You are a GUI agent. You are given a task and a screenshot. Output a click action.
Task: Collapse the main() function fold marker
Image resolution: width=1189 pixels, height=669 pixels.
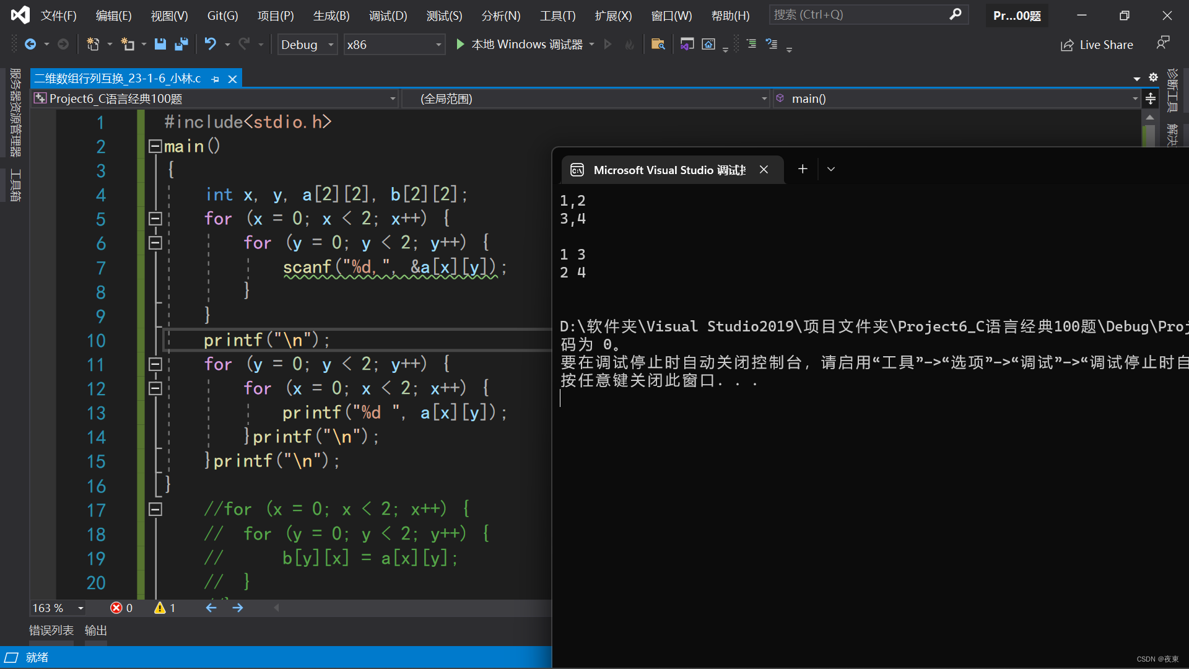click(x=155, y=146)
